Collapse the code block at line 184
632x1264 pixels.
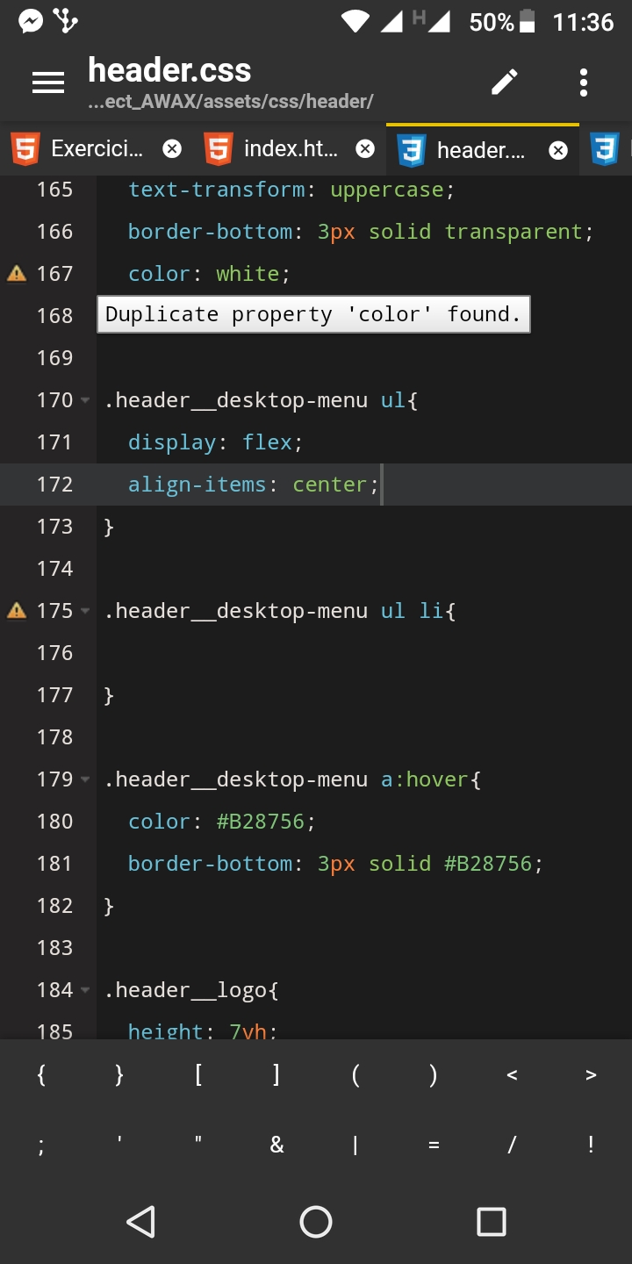click(85, 990)
